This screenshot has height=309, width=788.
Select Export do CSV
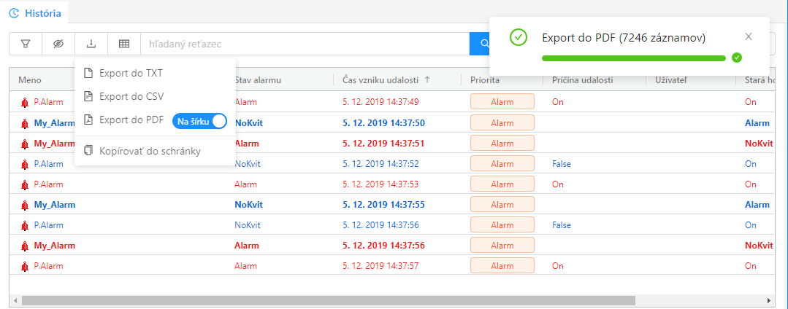131,96
